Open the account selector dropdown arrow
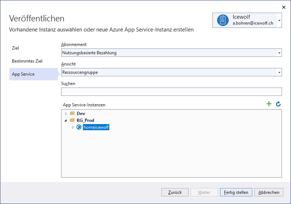Screen dimensions: 291x204 tap(279, 20)
